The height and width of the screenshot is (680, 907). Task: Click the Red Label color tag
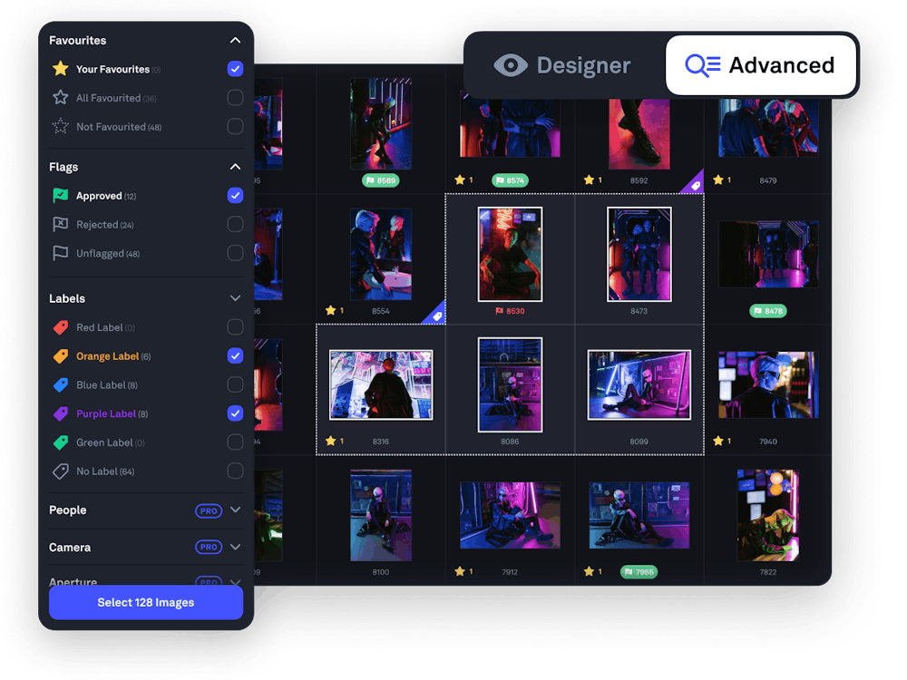tap(60, 327)
